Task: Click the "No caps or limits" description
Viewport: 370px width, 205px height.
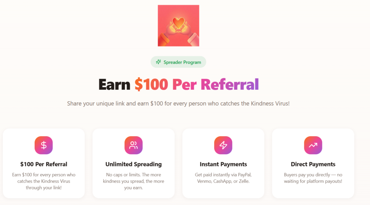Action: 133,181
